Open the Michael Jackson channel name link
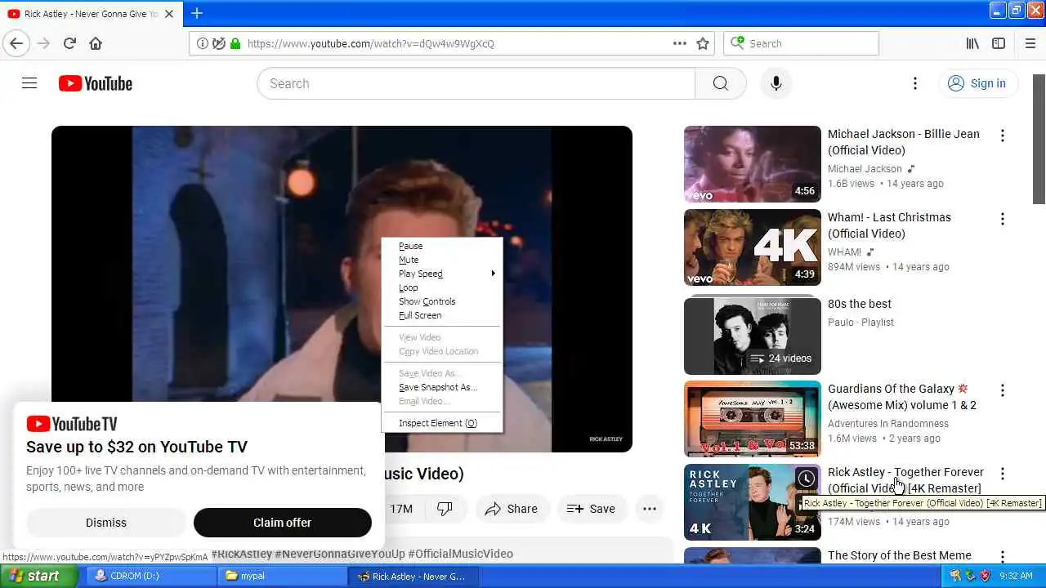 pos(865,169)
